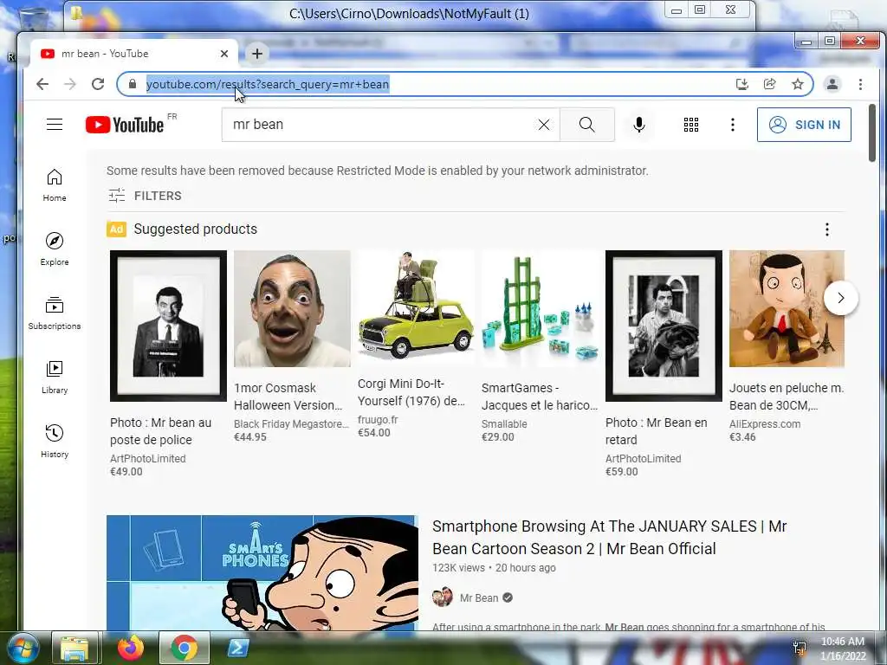Bookmark this page with the star icon
887x665 pixels.
pos(797,84)
